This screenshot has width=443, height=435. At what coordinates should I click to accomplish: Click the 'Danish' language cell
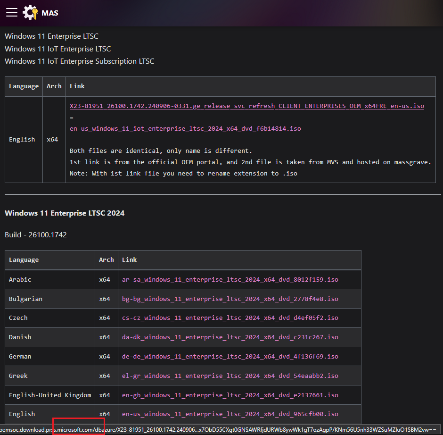pyautogui.click(x=50, y=337)
